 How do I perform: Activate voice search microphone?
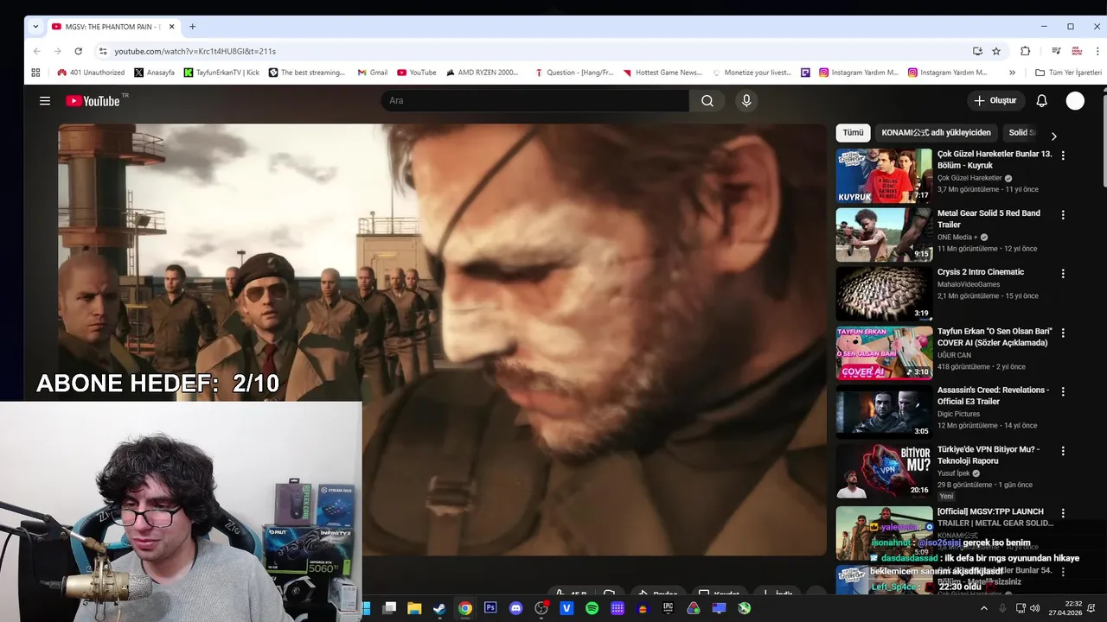(746, 101)
